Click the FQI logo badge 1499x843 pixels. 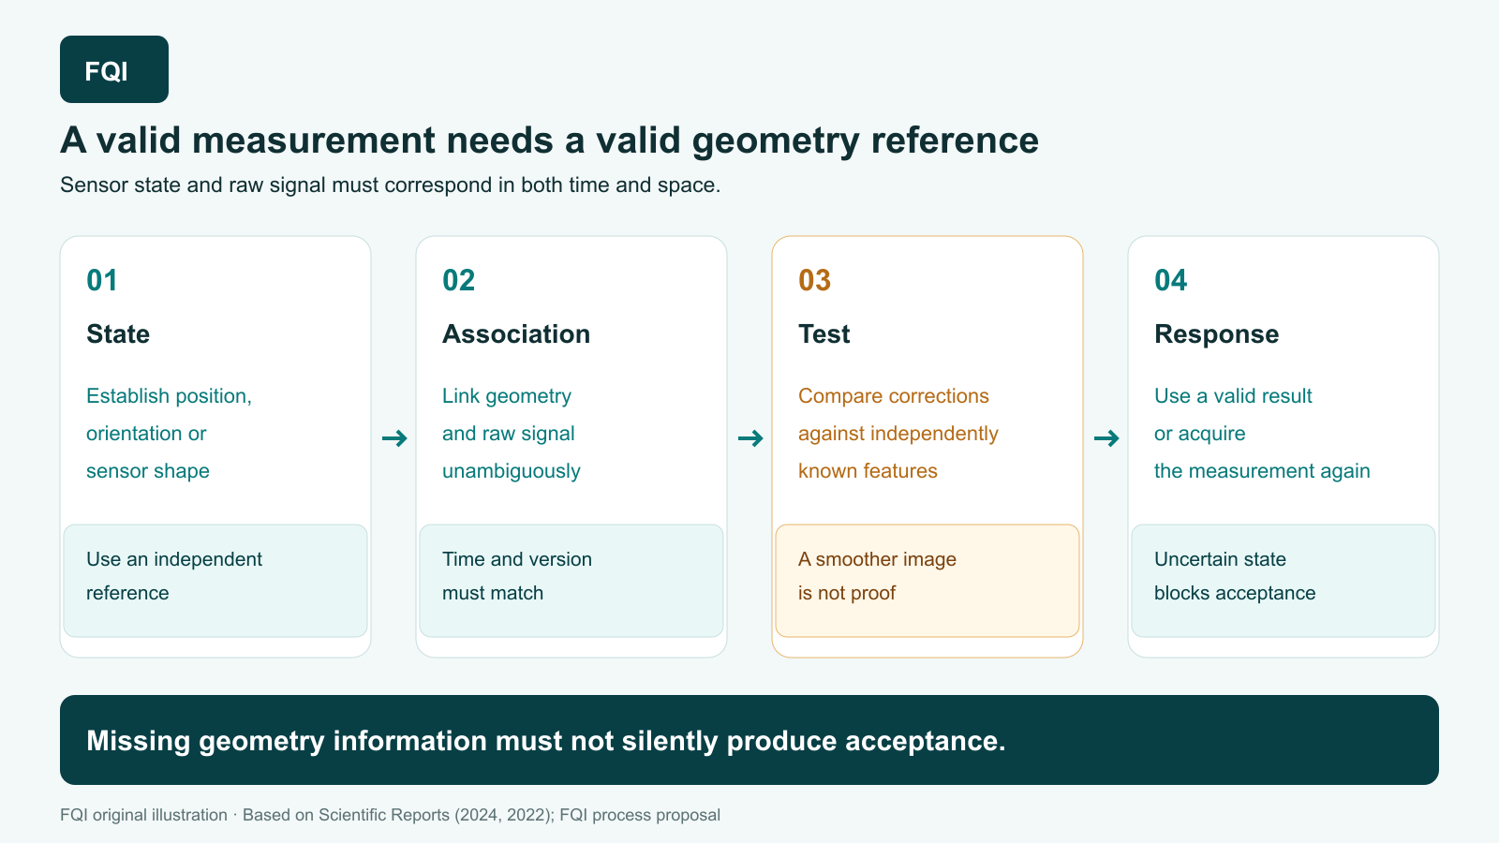114,69
